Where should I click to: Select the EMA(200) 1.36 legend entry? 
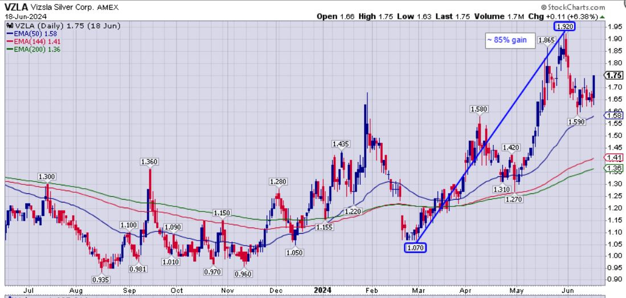click(34, 49)
